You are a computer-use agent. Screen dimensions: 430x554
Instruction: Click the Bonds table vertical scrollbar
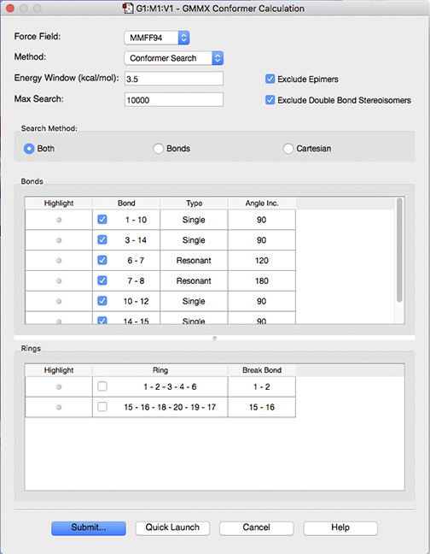pyautogui.click(x=399, y=250)
